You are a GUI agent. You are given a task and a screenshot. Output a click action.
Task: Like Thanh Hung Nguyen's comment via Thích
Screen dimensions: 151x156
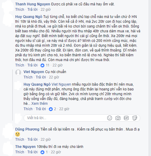pos(20,10)
